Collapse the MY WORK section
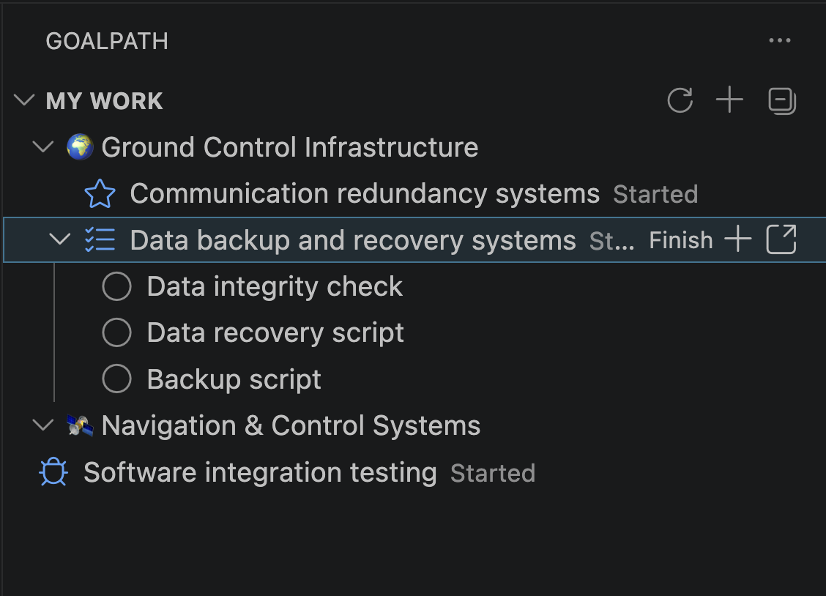 [x=24, y=101]
